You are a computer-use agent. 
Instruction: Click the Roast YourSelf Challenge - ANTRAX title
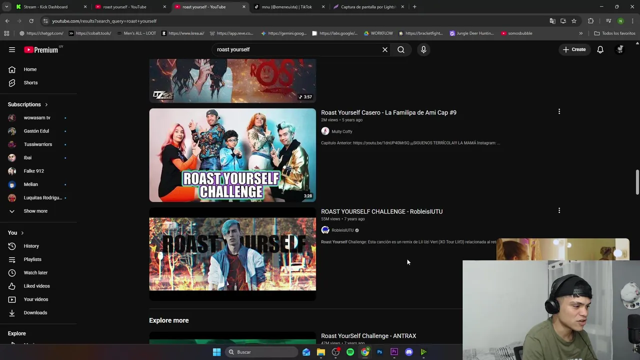(368, 336)
